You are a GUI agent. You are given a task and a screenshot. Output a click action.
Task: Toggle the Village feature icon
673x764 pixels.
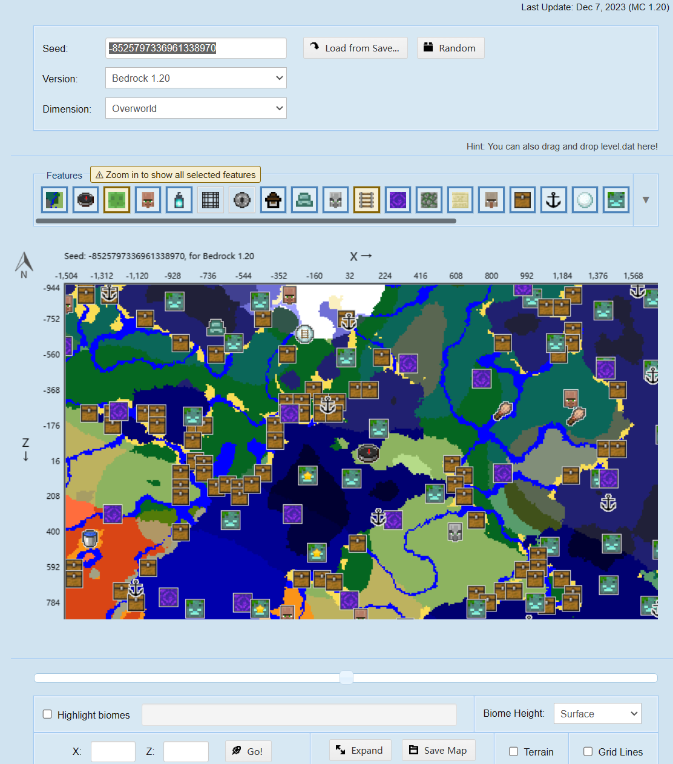tap(148, 200)
